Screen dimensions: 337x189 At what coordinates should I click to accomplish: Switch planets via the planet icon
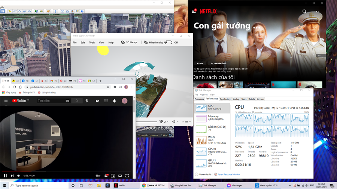(x=48, y=11)
